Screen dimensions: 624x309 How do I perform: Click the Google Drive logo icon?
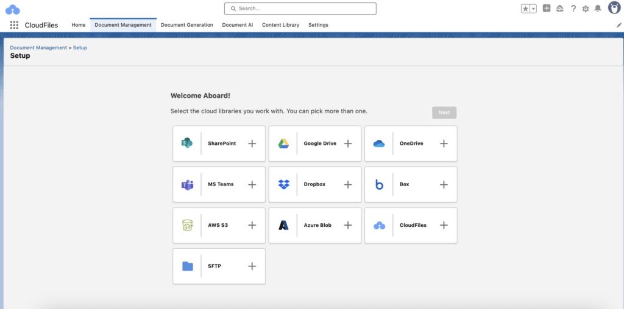[283, 144]
